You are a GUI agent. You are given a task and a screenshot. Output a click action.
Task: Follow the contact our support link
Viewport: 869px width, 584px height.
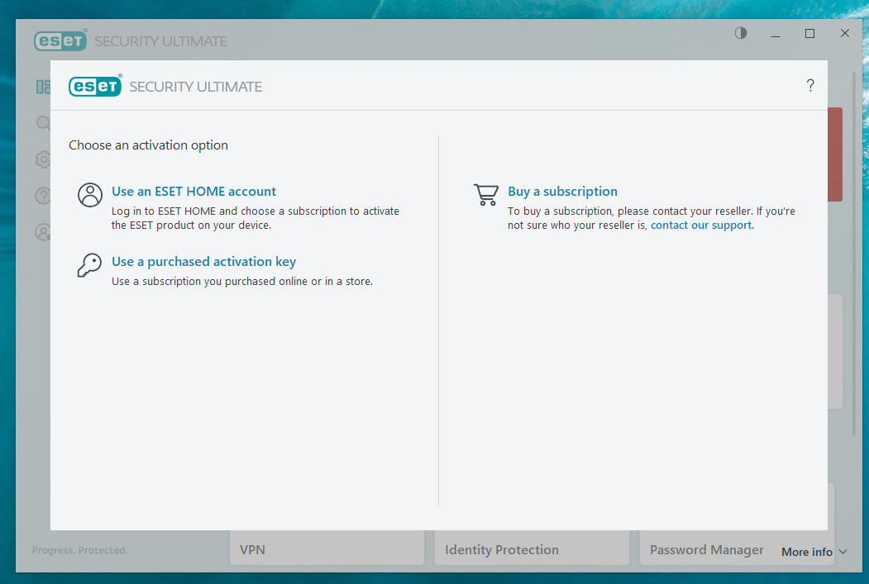point(702,226)
